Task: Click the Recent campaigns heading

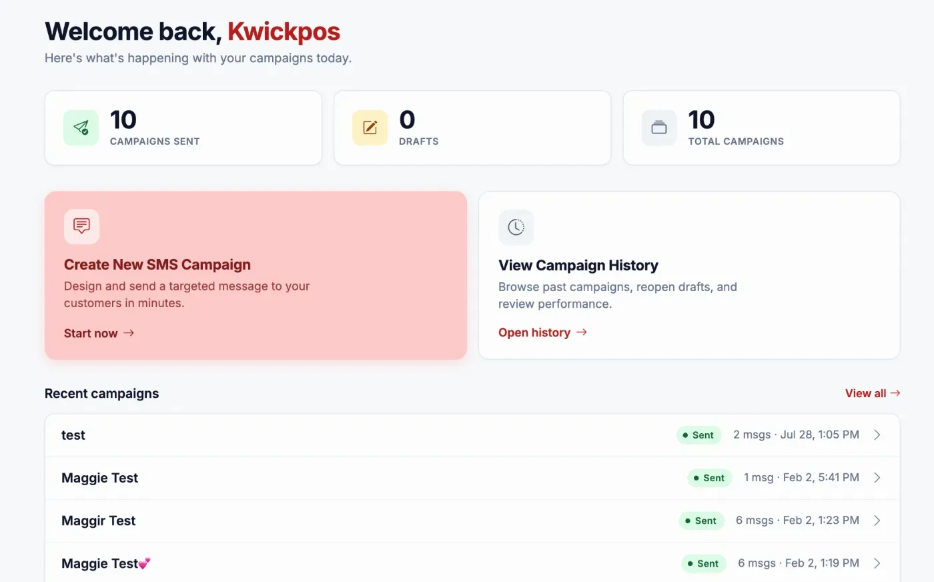Action: click(102, 393)
